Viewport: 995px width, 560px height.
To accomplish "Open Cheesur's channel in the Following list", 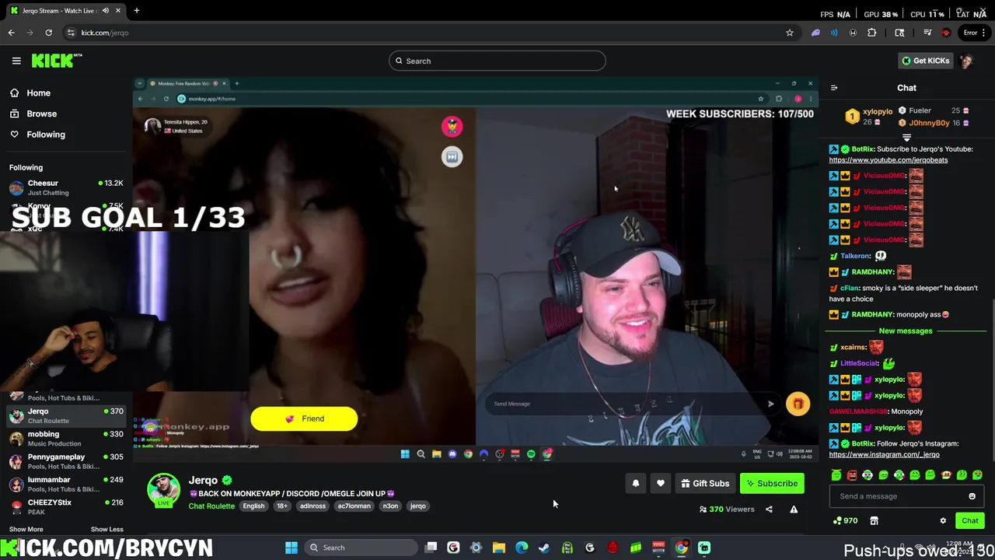I will (x=65, y=187).
